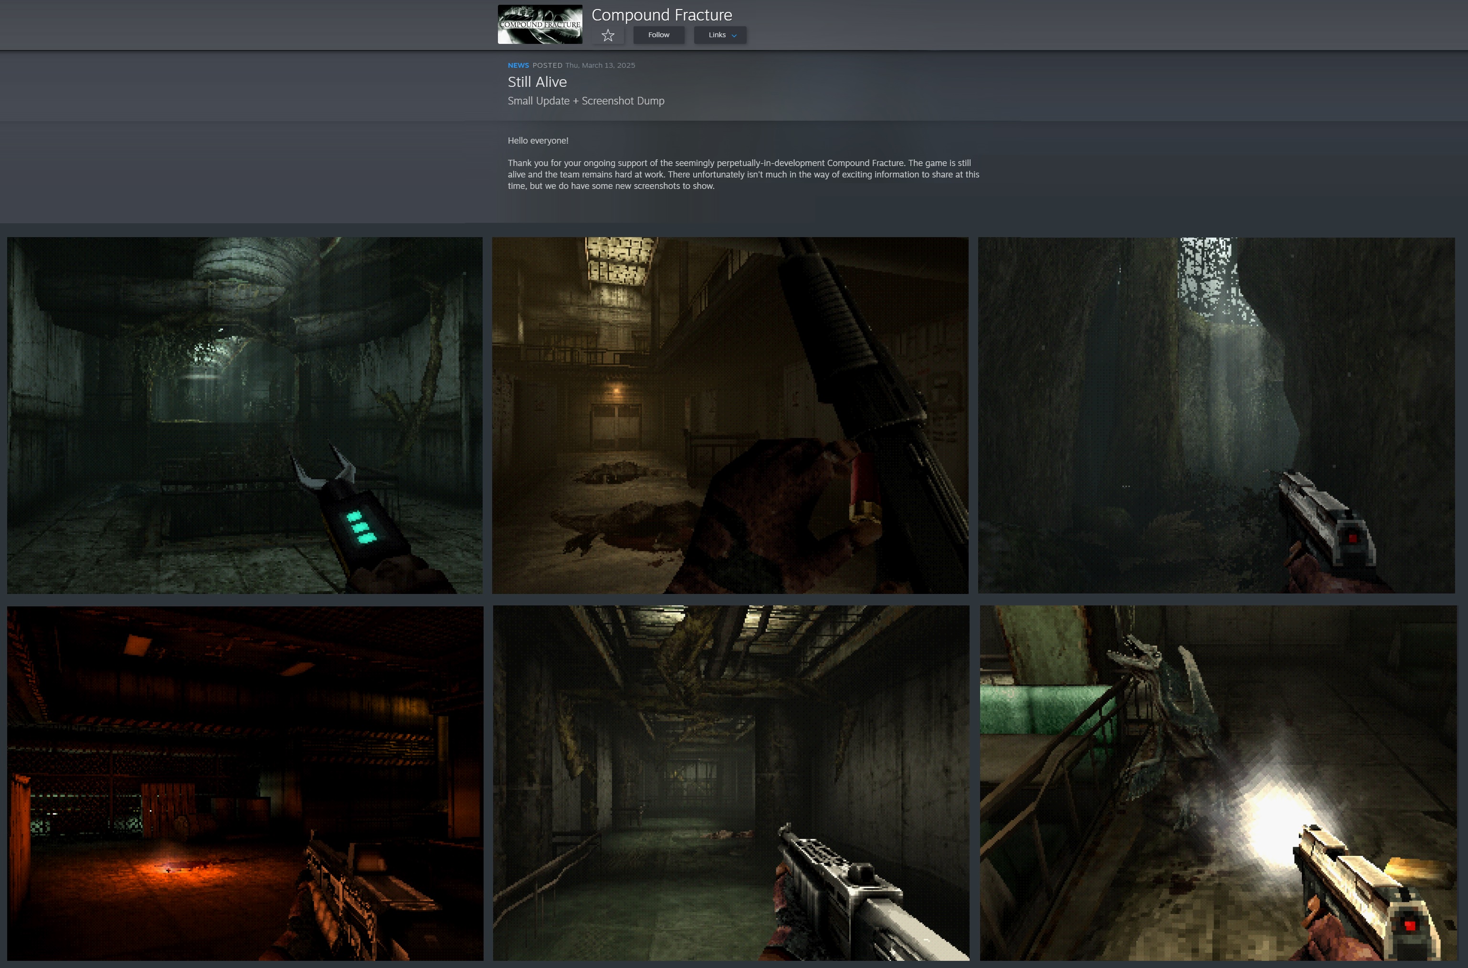The height and width of the screenshot is (968, 1468).
Task: Open screenshot of shotgun being reloaded
Action: tap(730, 416)
